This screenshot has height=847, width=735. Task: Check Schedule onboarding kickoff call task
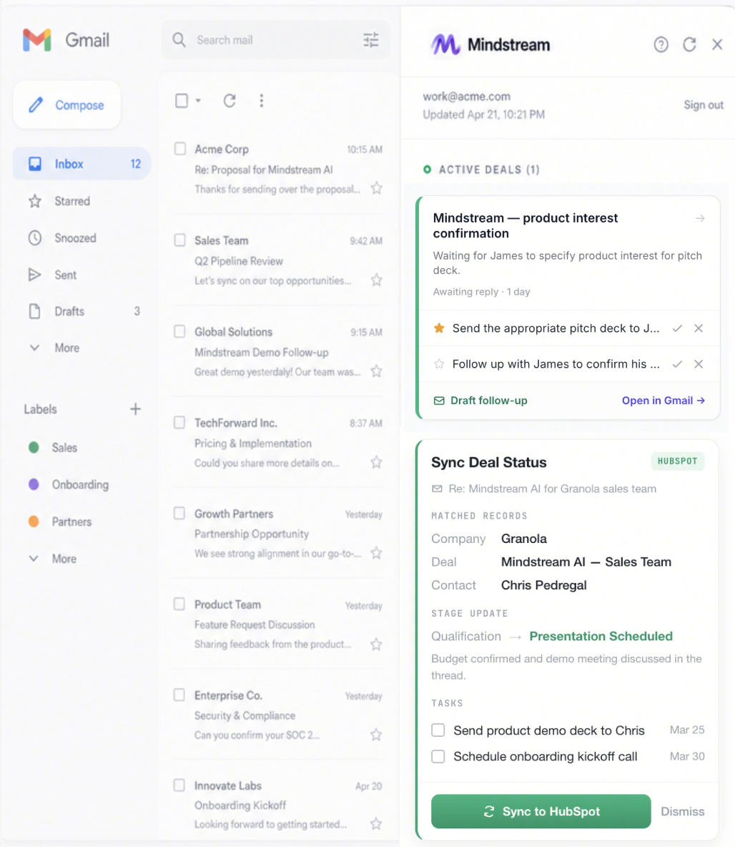pos(438,756)
